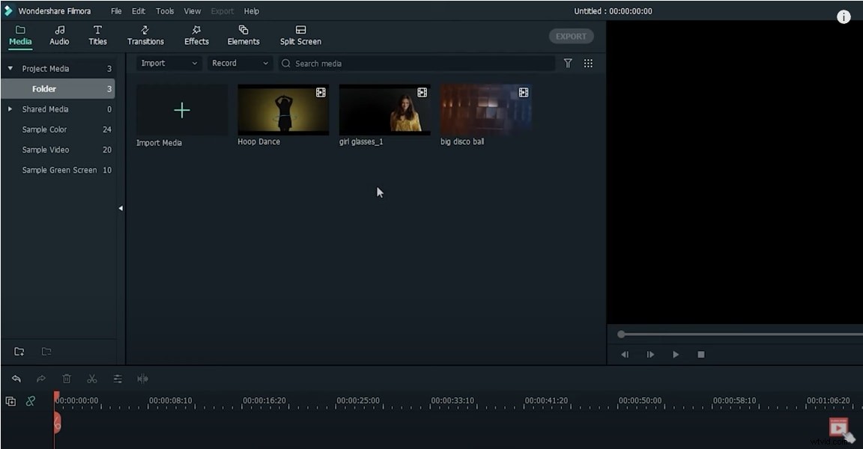The width and height of the screenshot is (863, 449).
Task: Click the auto ripple magnet icon near timeline
Action: tap(30, 402)
